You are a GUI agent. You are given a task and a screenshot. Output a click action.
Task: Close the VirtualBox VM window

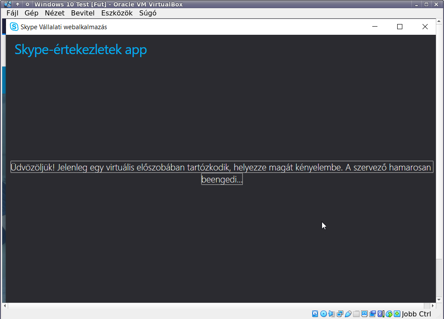pos(436,4)
